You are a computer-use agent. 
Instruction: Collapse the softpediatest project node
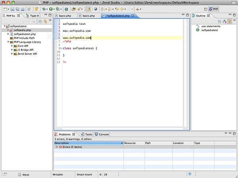tap(4, 26)
